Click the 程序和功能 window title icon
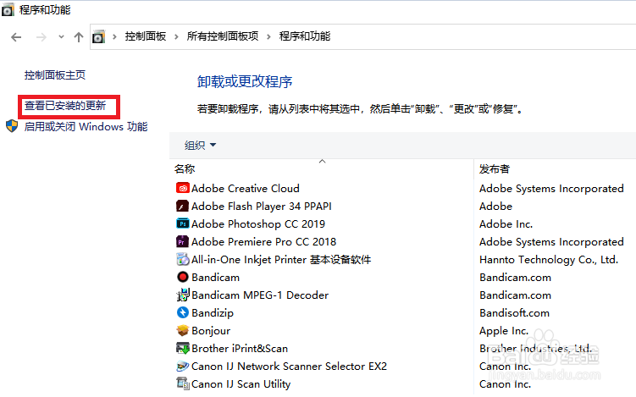The image size is (636, 397). click(x=8, y=10)
